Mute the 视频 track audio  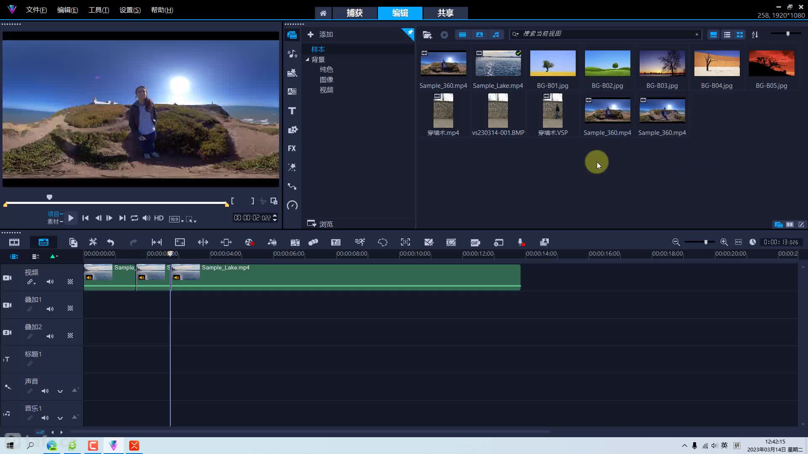(x=50, y=282)
